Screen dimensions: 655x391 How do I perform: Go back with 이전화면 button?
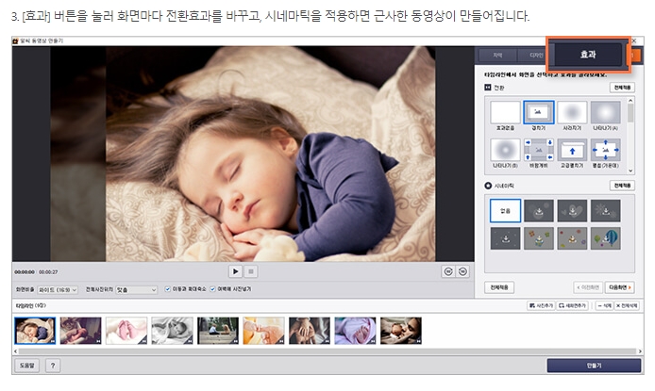coord(588,287)
